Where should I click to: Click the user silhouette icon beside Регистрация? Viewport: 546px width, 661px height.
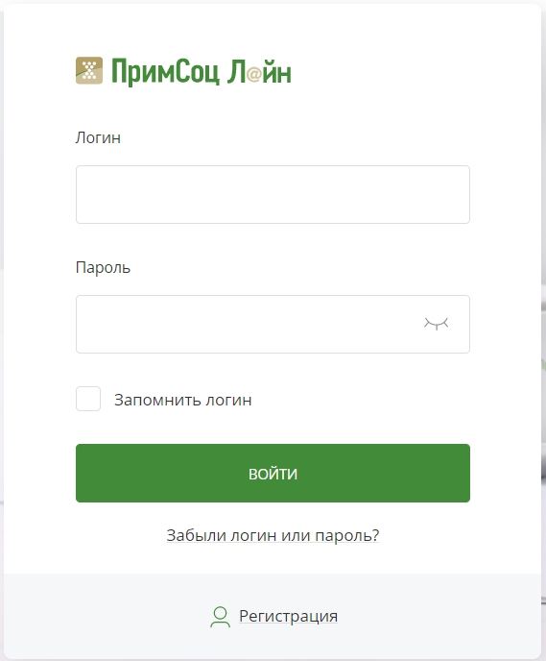[x=220, y=617]
